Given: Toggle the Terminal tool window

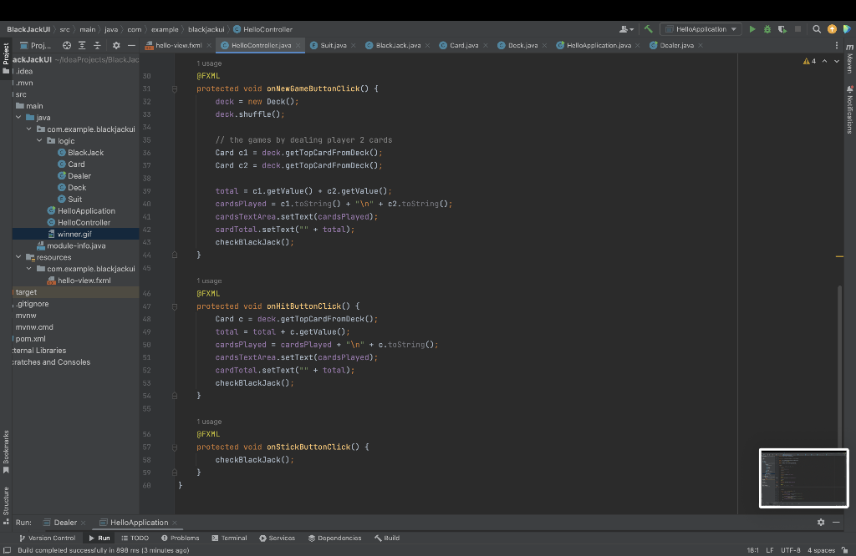Looking at the screenshot, I should click(229, 538).
